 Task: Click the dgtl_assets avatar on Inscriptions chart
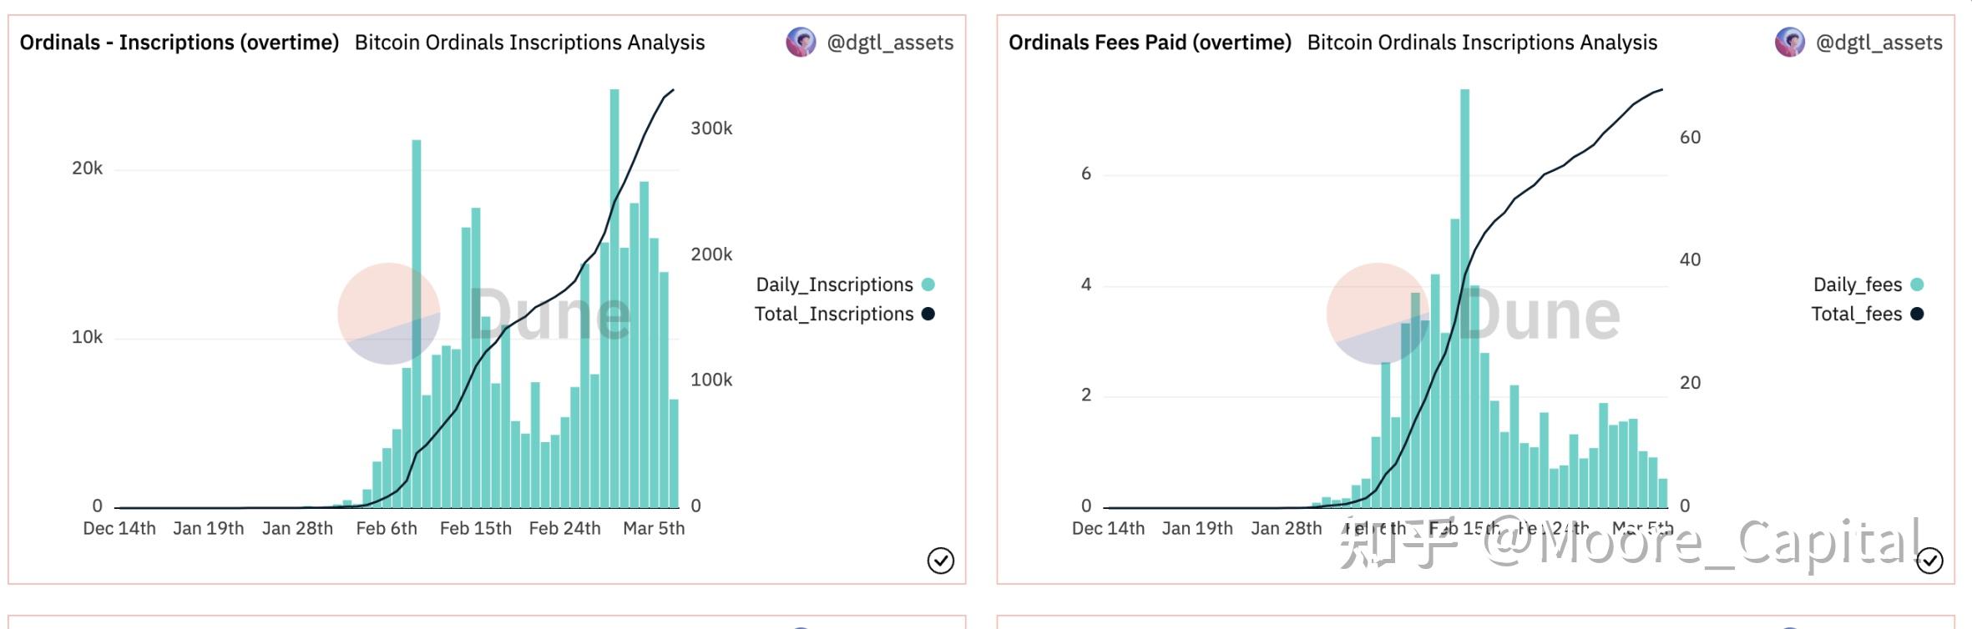800,42
